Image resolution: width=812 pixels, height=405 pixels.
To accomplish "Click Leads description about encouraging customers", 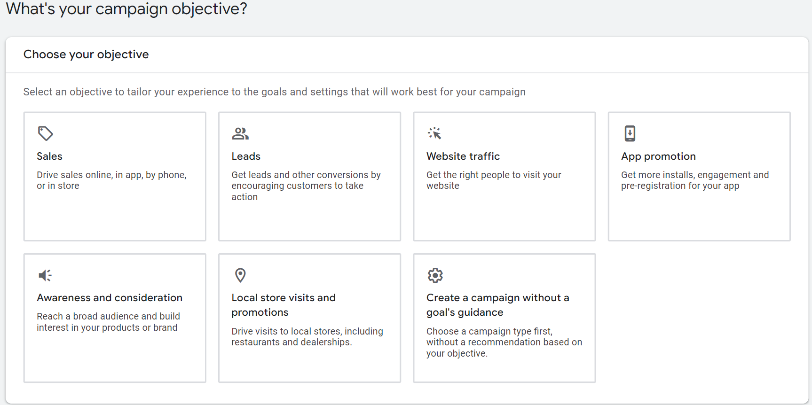I will click(306, 186).
